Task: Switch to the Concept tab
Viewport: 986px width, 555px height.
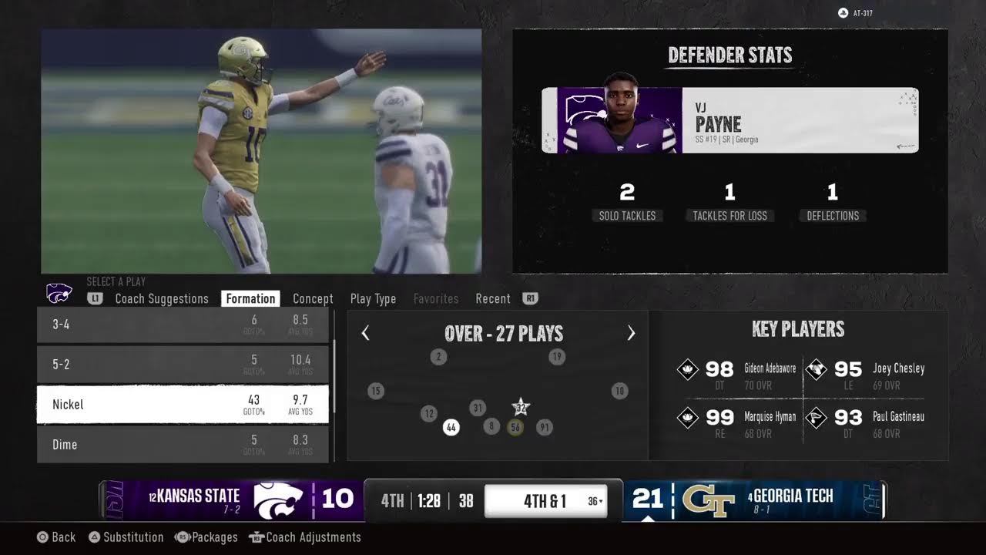Action: [313, 299]
